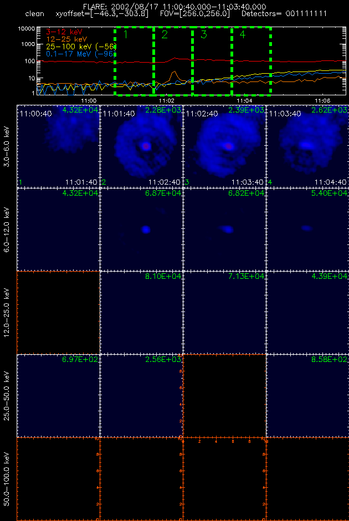Click the 11:04 tick label on lightcurve axis

pos(244,100)
